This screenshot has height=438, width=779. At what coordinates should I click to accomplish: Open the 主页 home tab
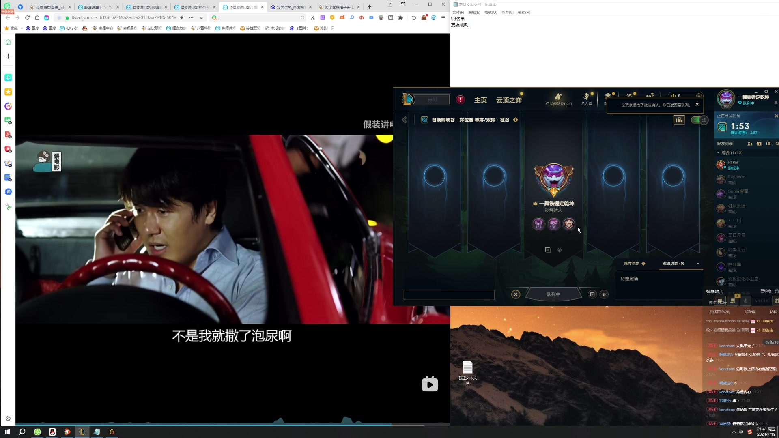480,100
